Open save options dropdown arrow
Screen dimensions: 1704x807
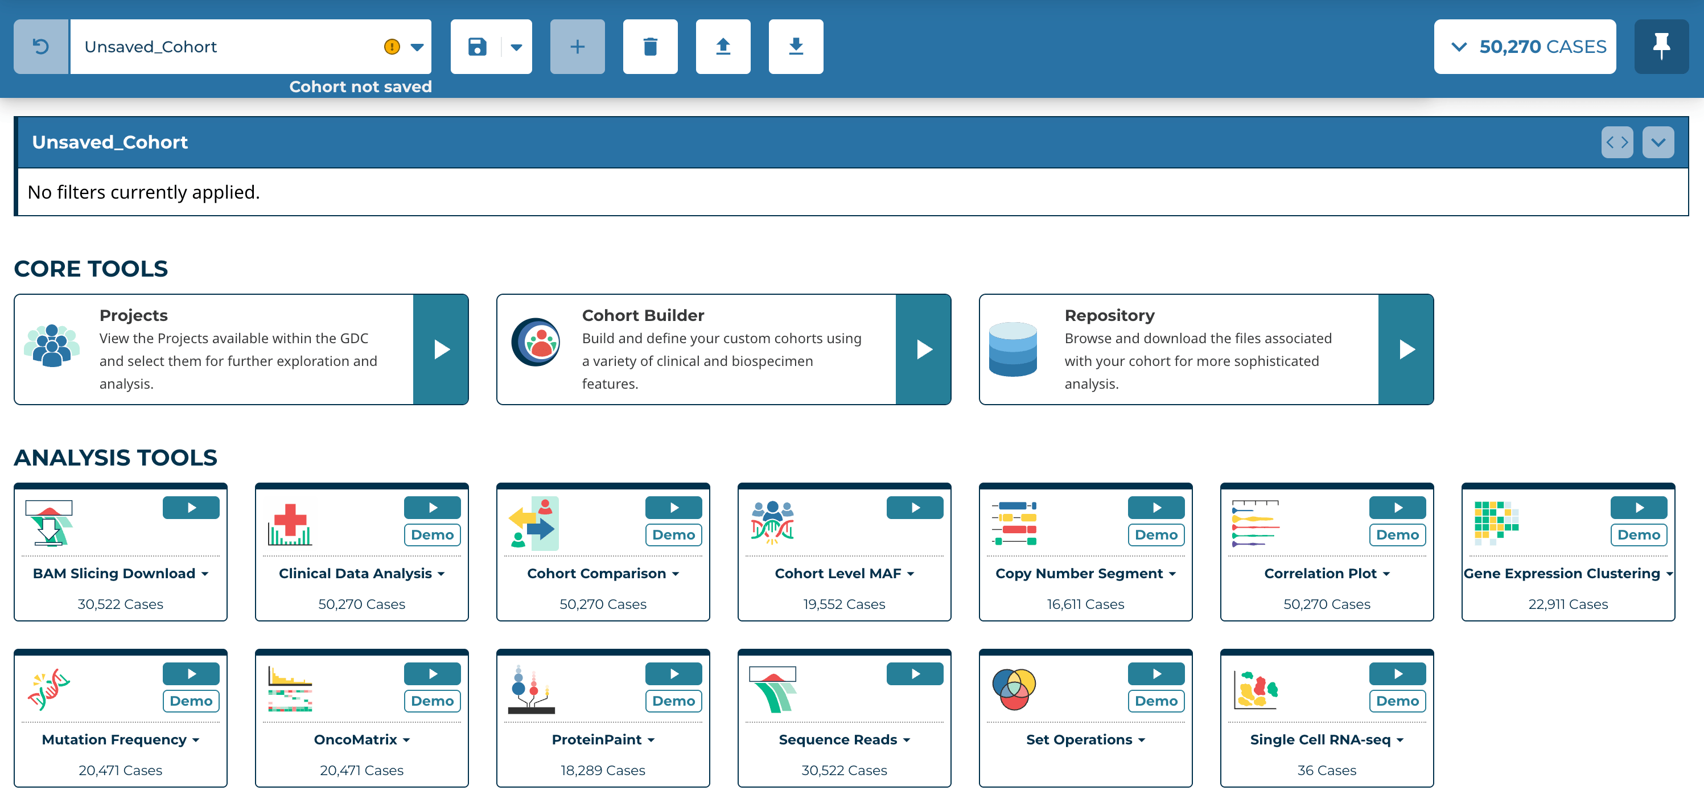[x=517, y=47]
